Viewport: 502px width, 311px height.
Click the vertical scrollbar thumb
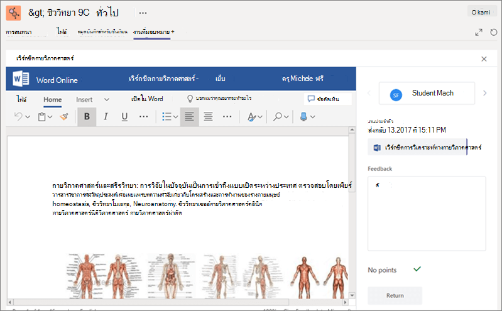point(352,162)
